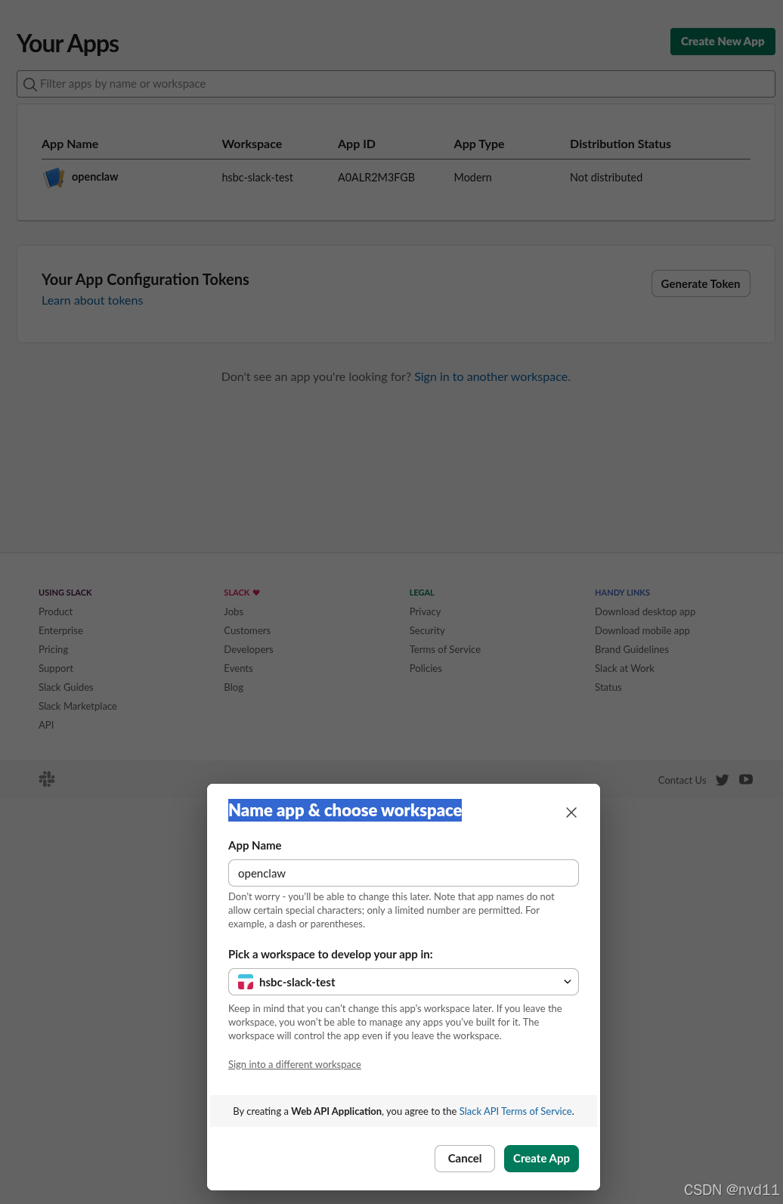
Task: Open the Slack Marketplace footer link
Action: [78, 706]
